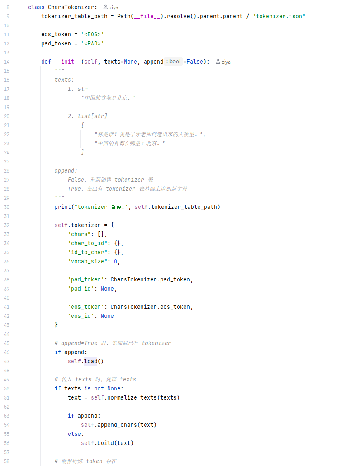
Task: Click the "tokenizer.json" string literal
Action: coord(279,17)
